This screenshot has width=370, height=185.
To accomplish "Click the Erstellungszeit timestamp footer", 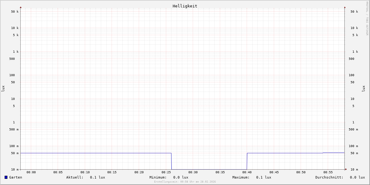I will point(185,182).
